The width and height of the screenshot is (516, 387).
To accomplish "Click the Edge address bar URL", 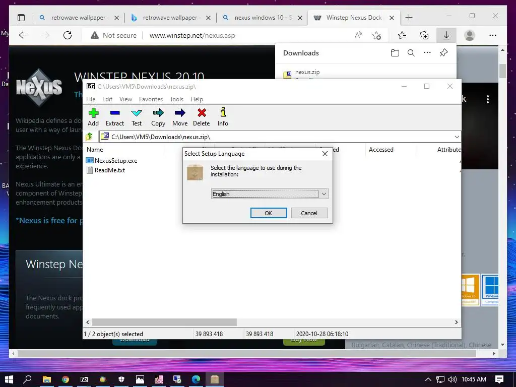I will coord(192,36).
